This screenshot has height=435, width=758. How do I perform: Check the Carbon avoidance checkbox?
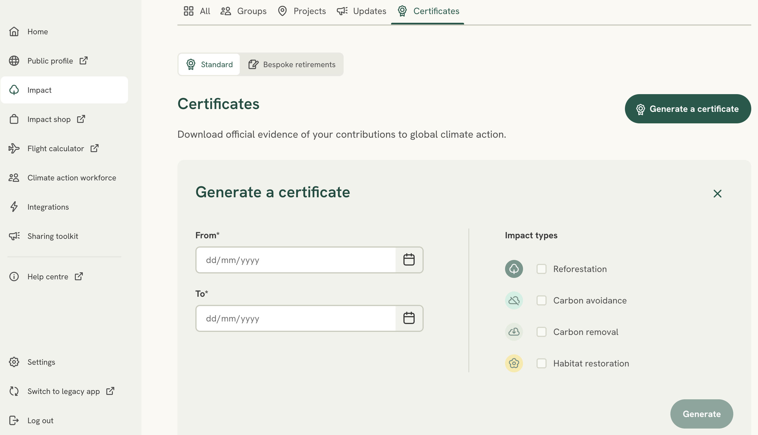541,300
